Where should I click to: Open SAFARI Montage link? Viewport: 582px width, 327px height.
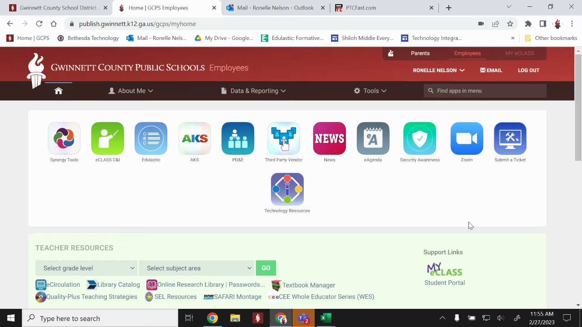pyautogui.click(x=232, y=297)
